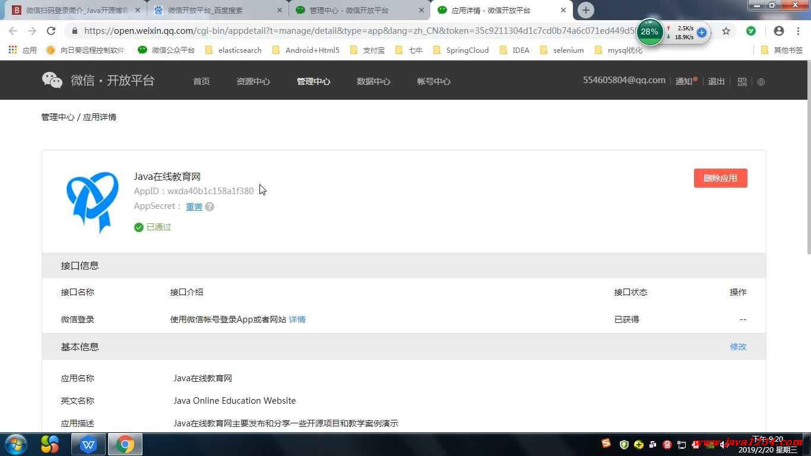Image resolution: width=811 pixels, height=456 pixels.
Task: Close the 微信开放平台_百度搜索 tab
Action: (x=280, y=10)
